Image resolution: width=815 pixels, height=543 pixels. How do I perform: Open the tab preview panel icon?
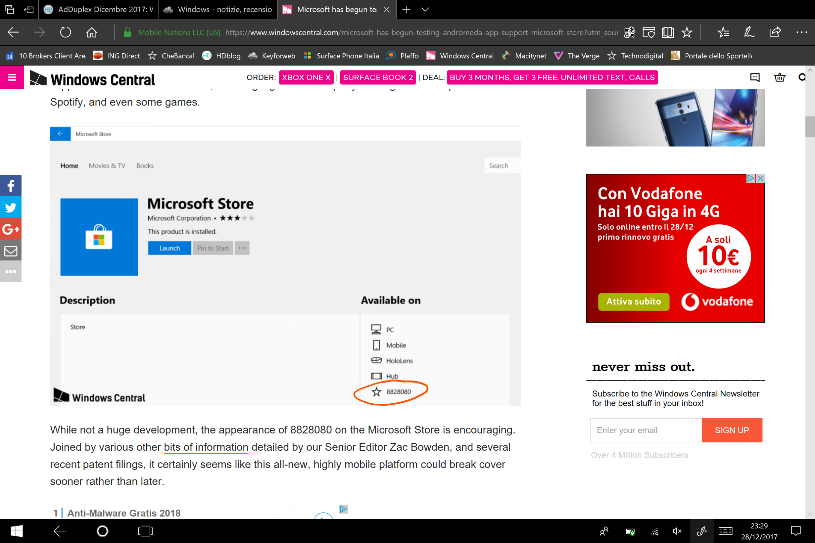[x=9, y=9]
